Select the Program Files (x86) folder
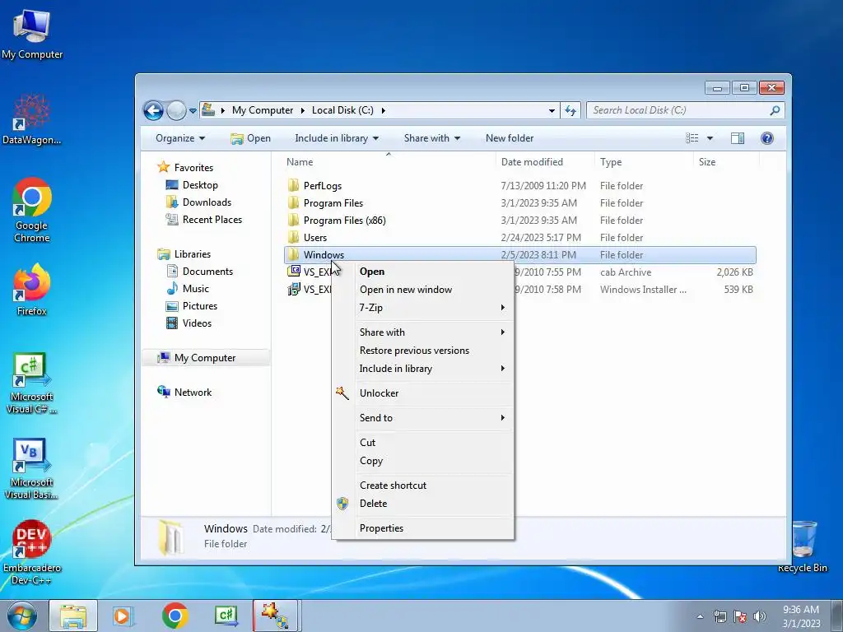The height and width of the screenshot is (632, 843). pyautogui.click(x=520, y=221)
